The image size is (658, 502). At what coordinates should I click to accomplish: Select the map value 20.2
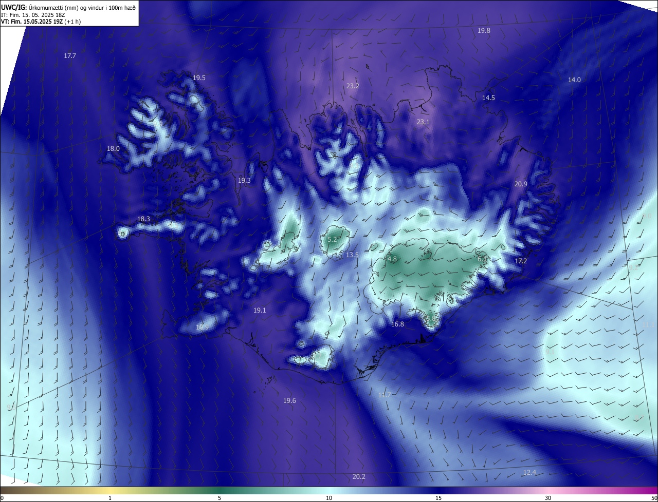pyautogui.click(x=359, y=477)
